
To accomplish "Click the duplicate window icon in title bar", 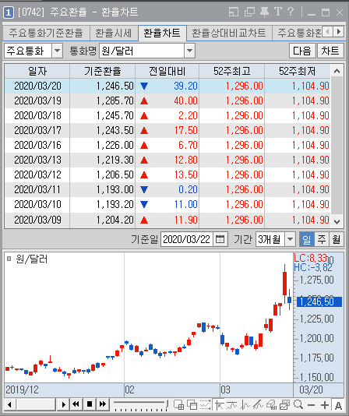I will (249, 12).
